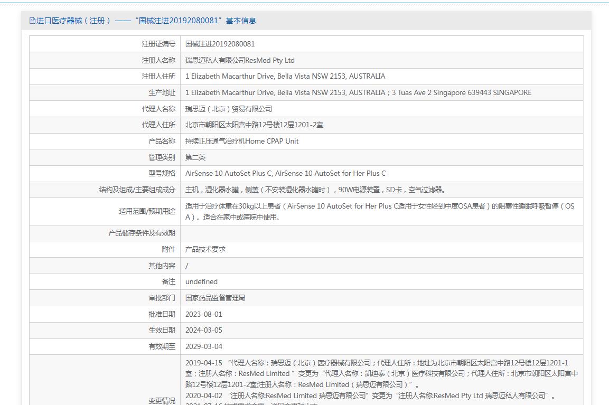Click the registrant name ResMed Pty Ltd
Viewport: 609px width, 405px height.
[x=240, y=60]
